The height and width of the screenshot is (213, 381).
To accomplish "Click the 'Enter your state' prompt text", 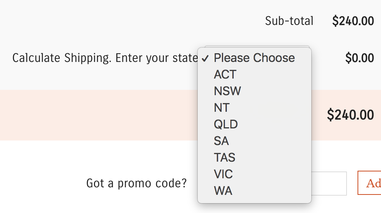I will pyautogui.click(x=156, y=58).
